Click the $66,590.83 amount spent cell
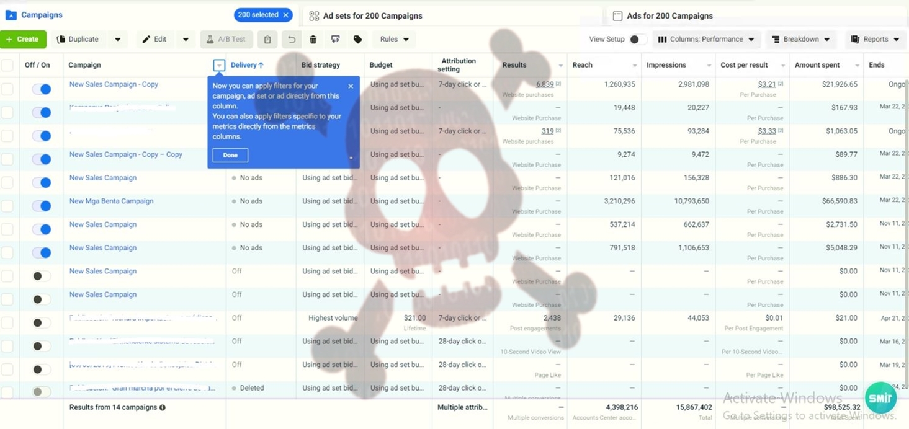909x429 pixels. [840, 201]
